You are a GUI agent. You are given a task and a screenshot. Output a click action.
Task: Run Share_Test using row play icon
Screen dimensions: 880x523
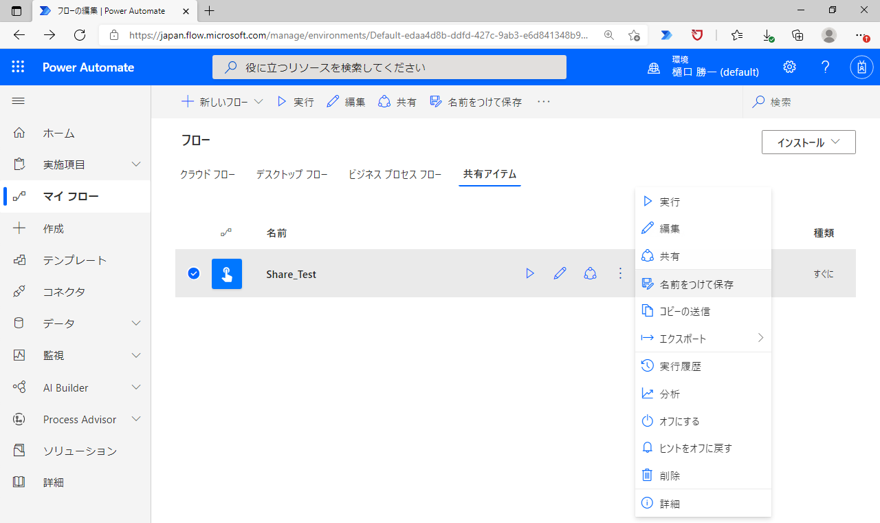[530, 274]
